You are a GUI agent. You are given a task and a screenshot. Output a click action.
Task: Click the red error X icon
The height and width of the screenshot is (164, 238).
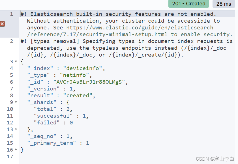(x=2, y=24)
